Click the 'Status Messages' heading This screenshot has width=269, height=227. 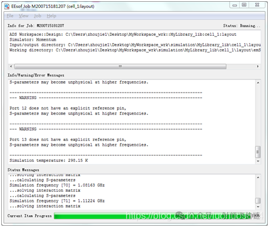point(23,170)
